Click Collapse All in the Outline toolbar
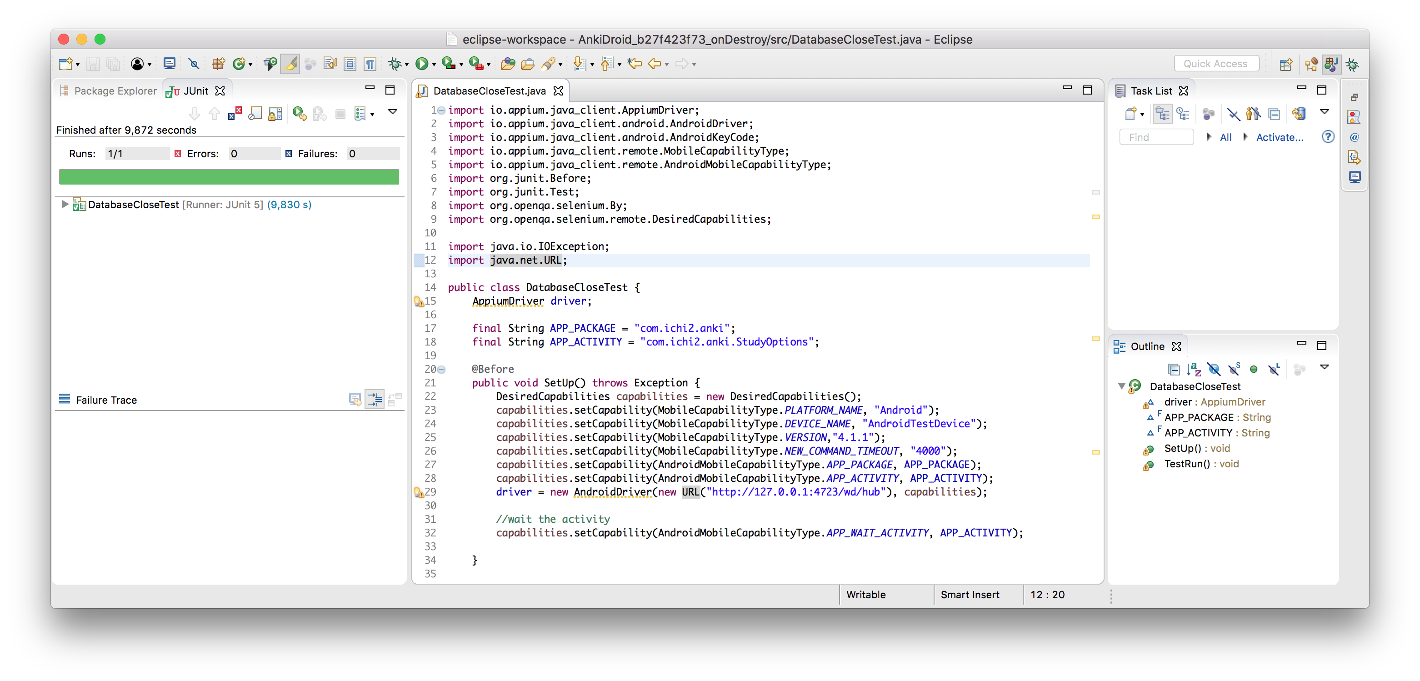The width and height of the screenshot is (1420, 681). point(1174,369)
